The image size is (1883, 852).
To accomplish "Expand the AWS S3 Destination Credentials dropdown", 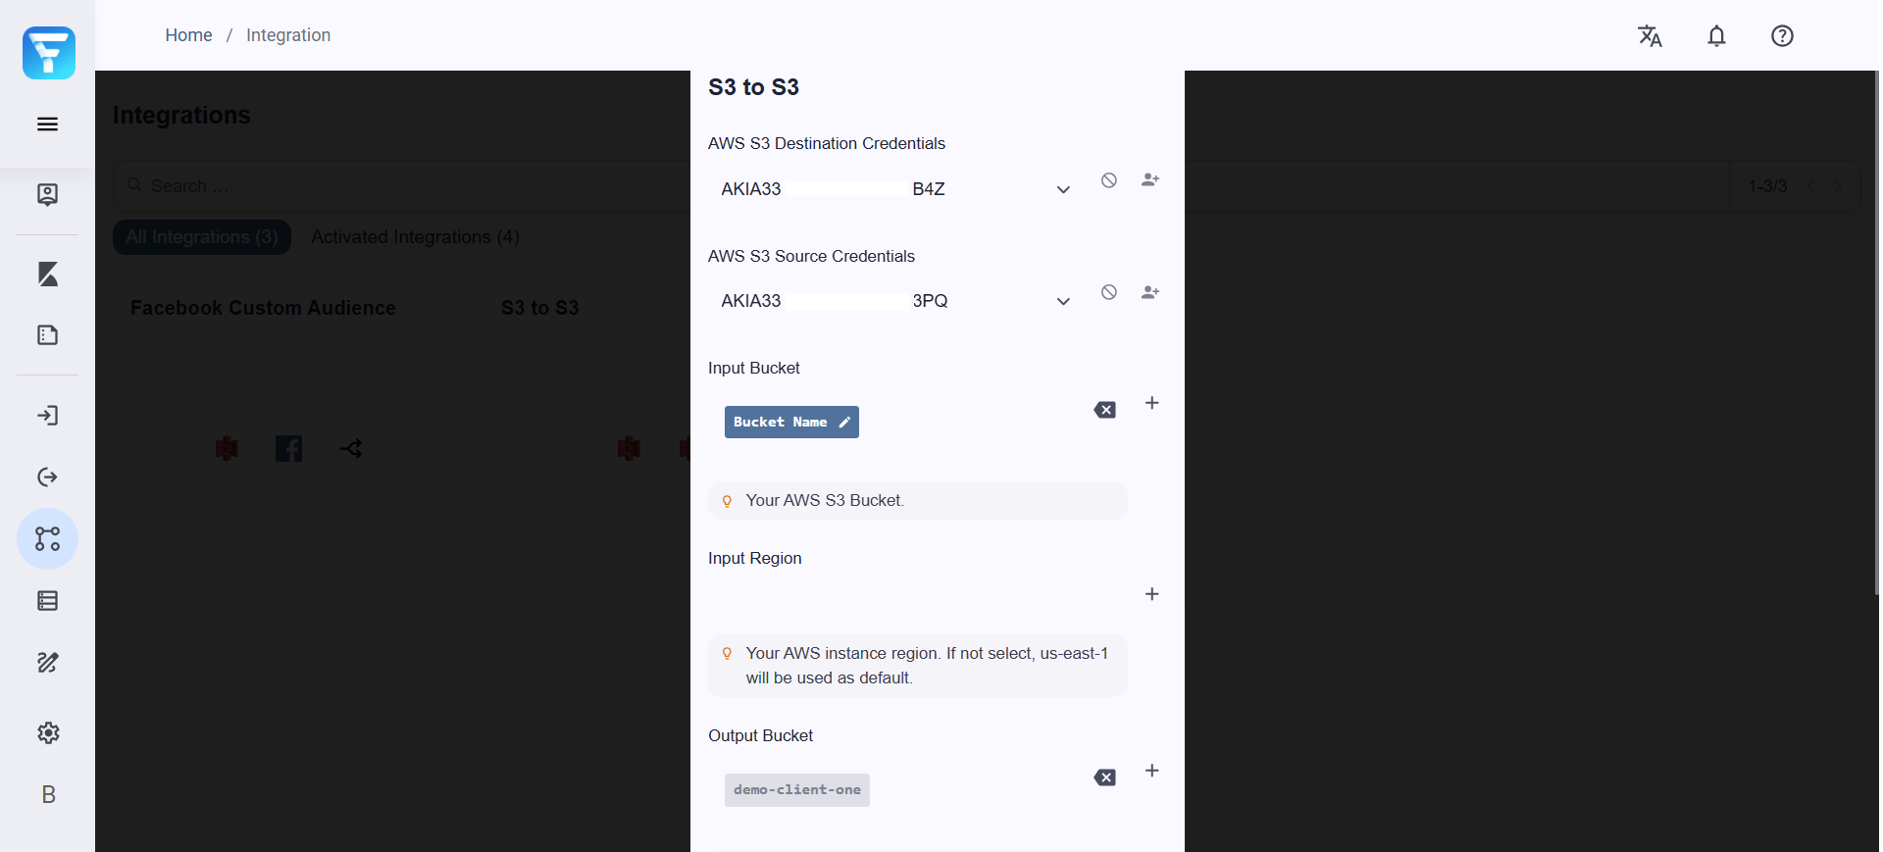I will [x=1063, y=189].
